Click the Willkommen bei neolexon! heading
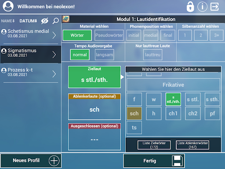 click(46, 7)
